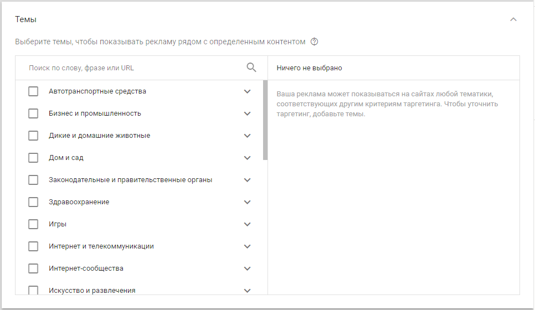This screenshot has width=535, height=310.
Task: Click the Дикие и домашние животные label
Action: pyautogui.click(x=99, y=136)
